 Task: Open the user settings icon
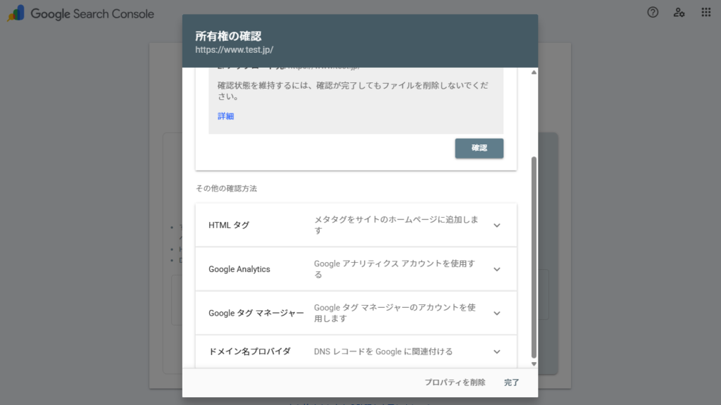[x=679, y=13]
